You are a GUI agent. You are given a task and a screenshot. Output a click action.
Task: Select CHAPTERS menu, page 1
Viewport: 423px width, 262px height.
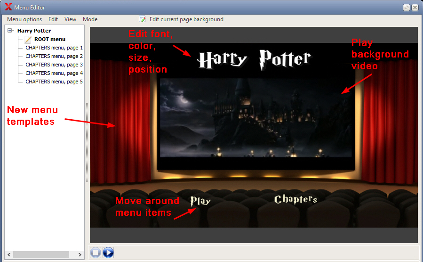54,48
